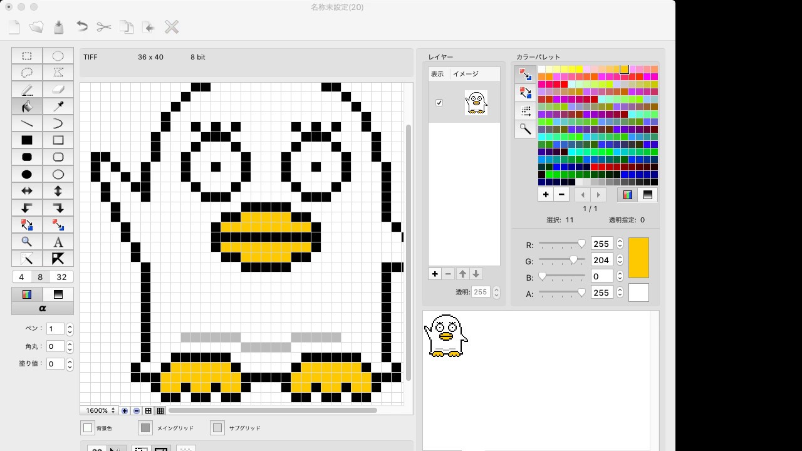Adjust the pen size stepper
The image size is (802, 451).
[70, 329]
